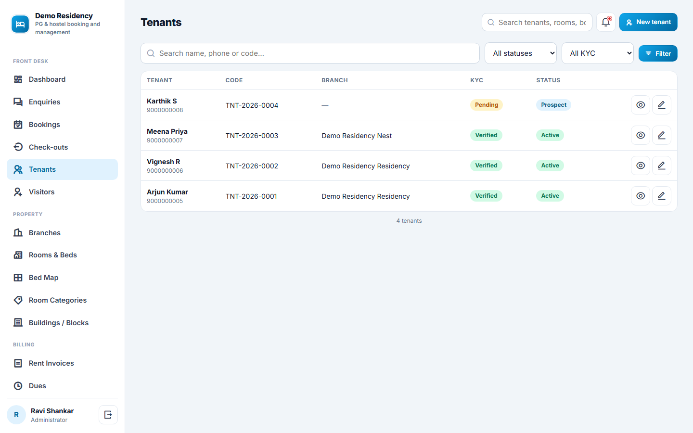Click the Arjun Kumar tenant name
Viewport: 693px width, 433px height.
(167, 192)
